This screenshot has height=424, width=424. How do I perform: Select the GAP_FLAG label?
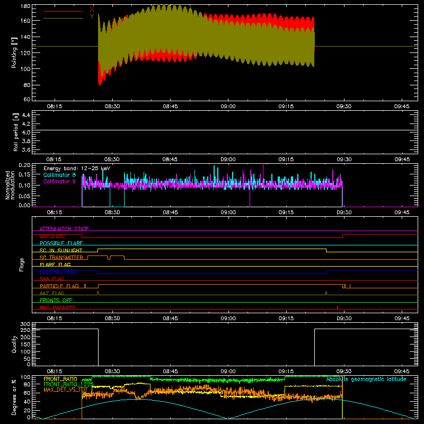tap(52, 236)
